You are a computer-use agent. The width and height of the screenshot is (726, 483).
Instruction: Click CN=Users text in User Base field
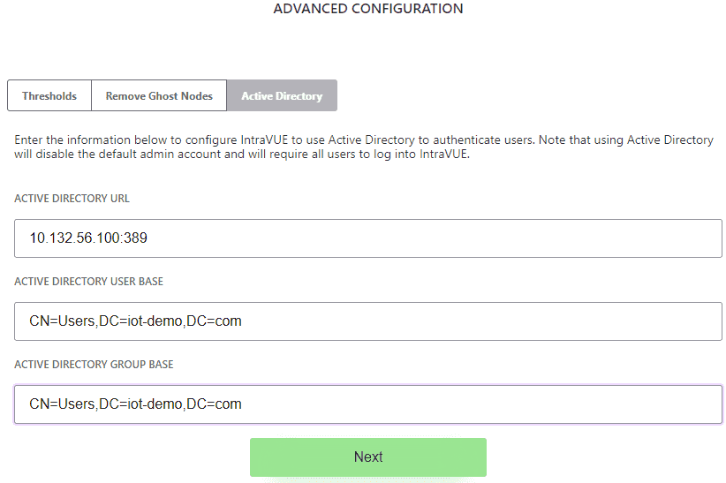point(62,321)
